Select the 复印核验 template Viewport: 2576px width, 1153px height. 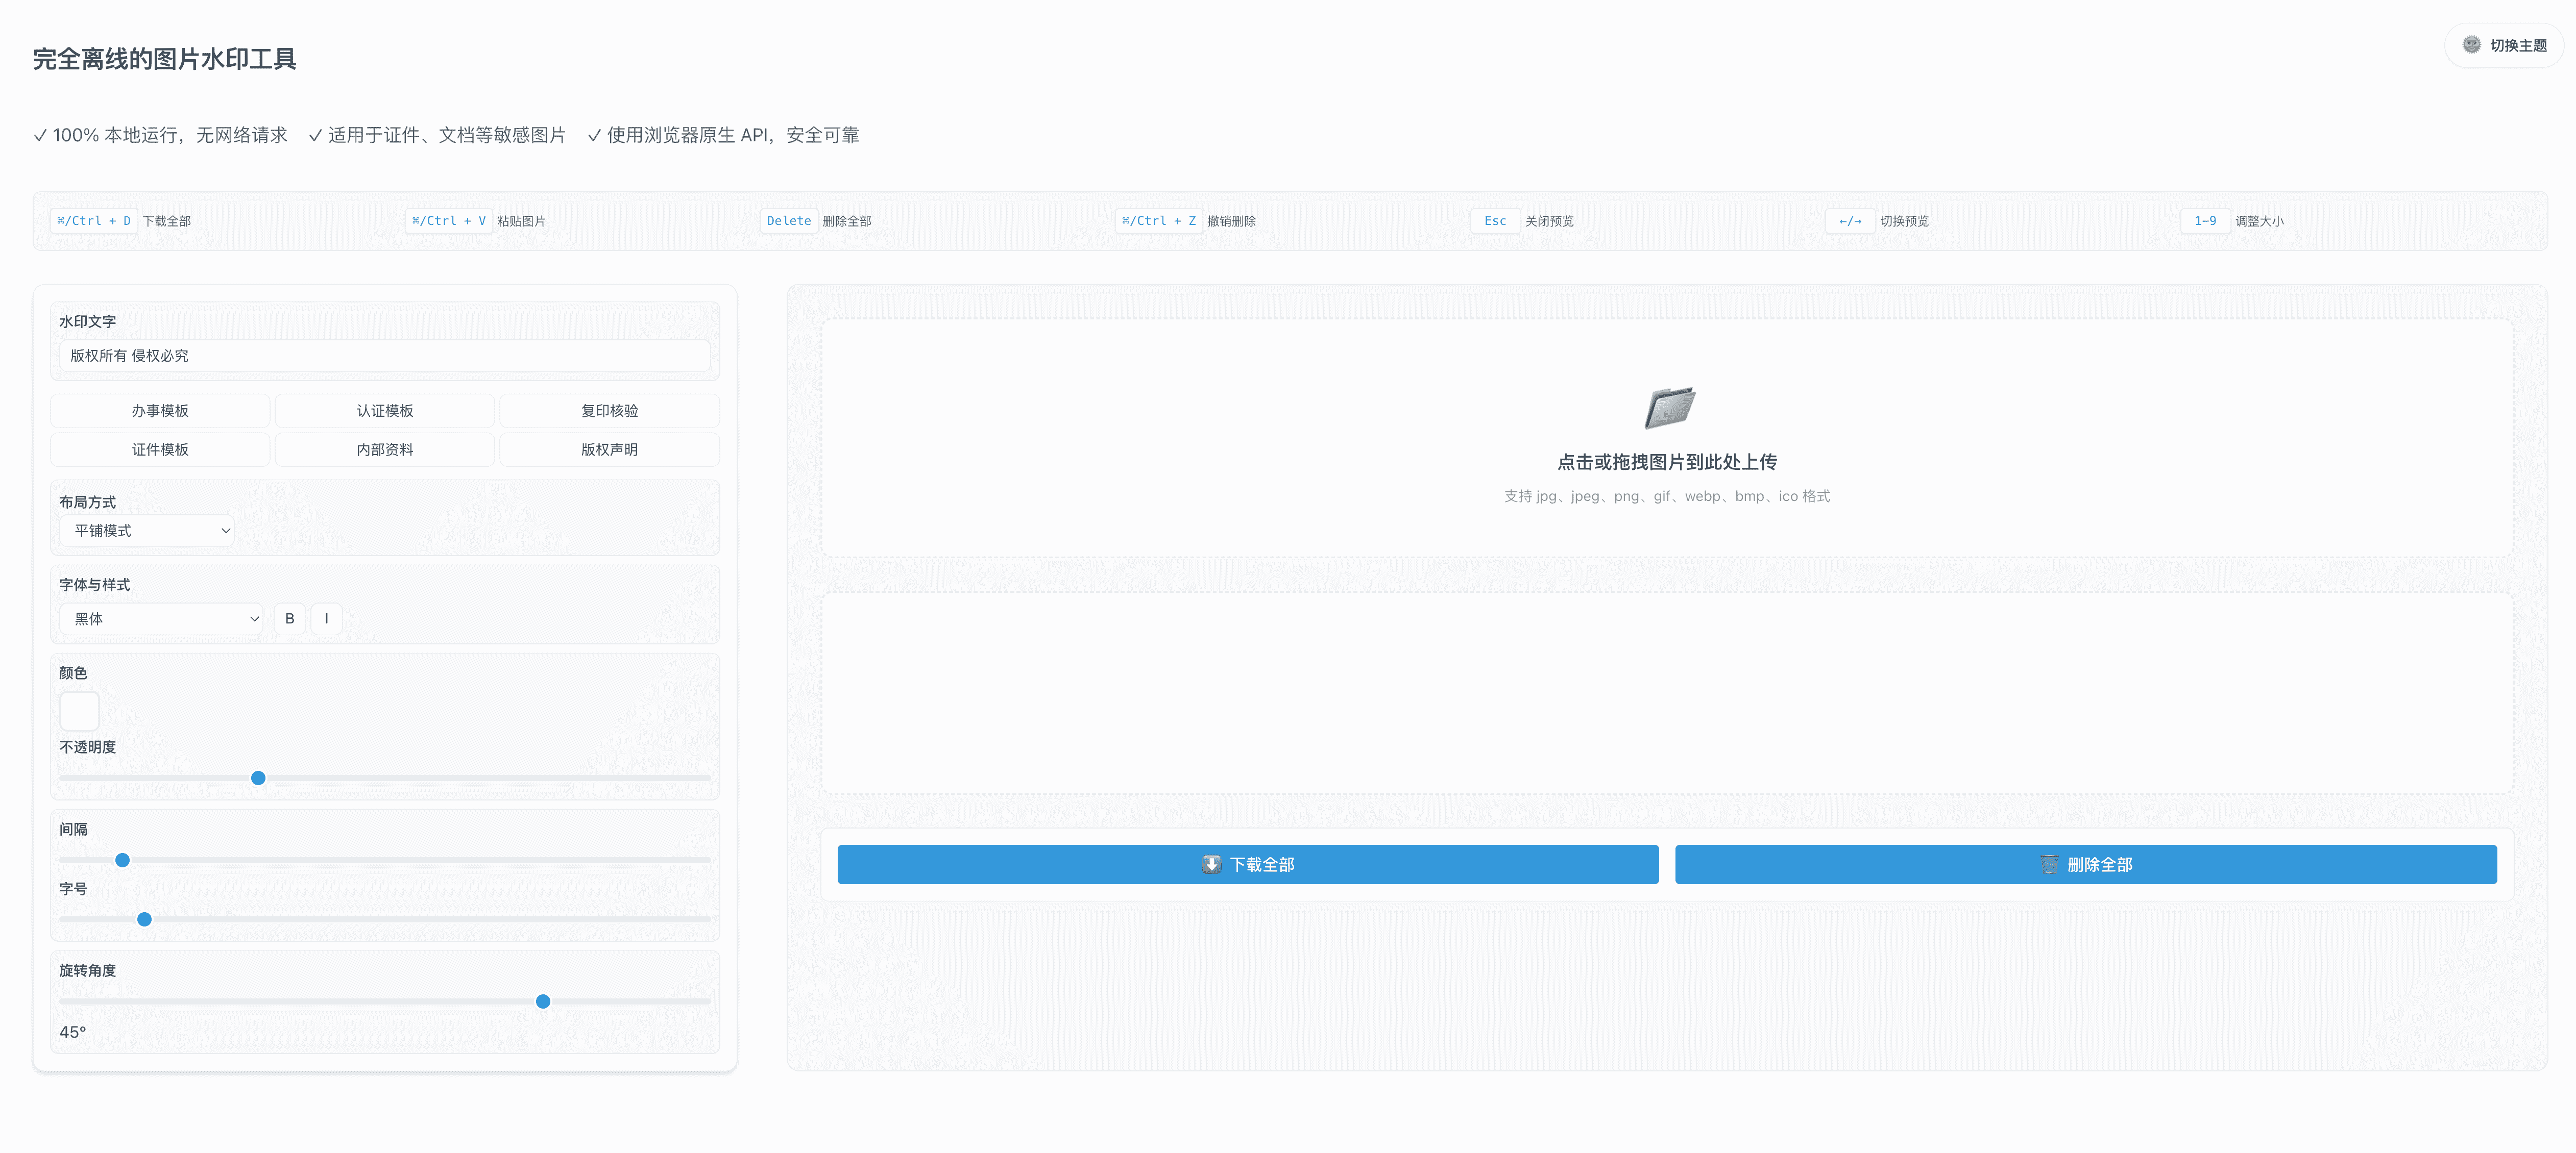coord(609,411)
